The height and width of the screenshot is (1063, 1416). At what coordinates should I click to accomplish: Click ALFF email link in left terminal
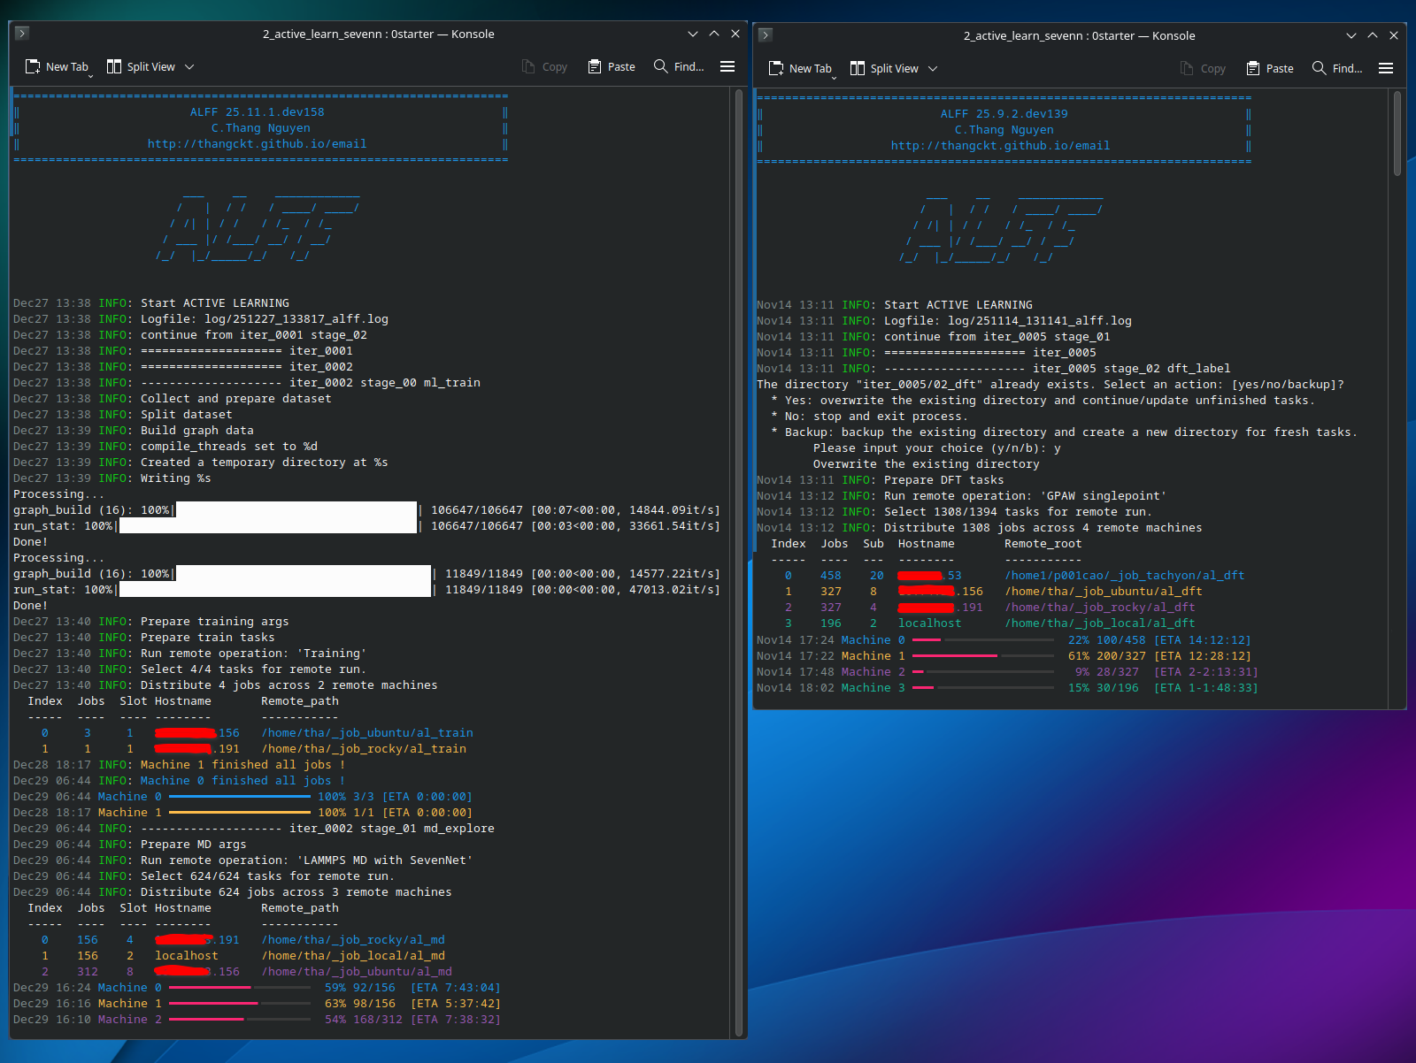(x=257, y=144)
